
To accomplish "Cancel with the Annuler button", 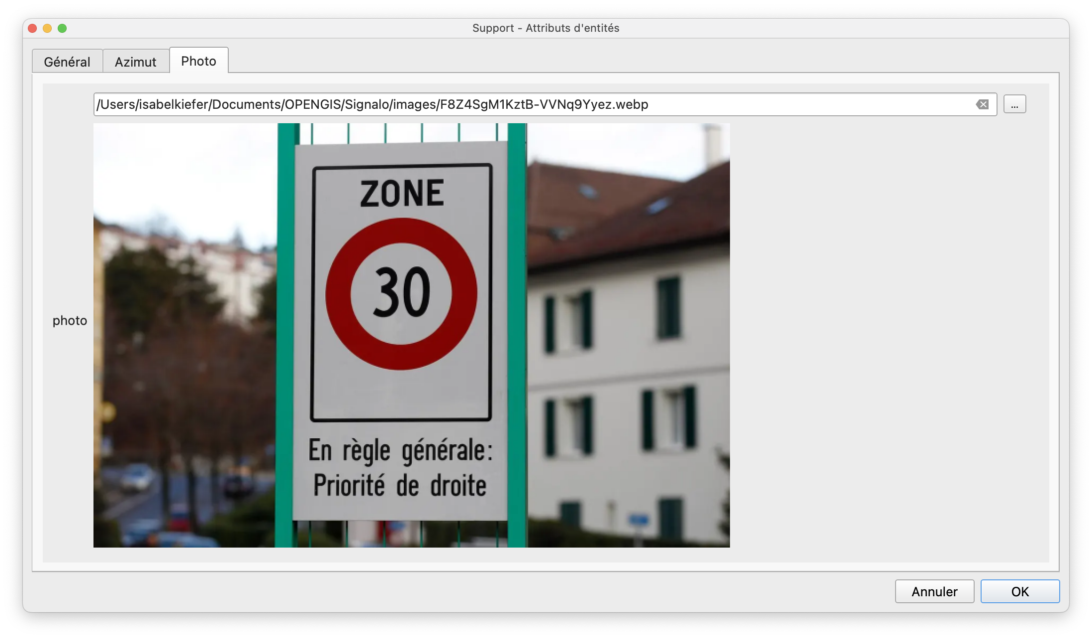I will pos(934,591).
